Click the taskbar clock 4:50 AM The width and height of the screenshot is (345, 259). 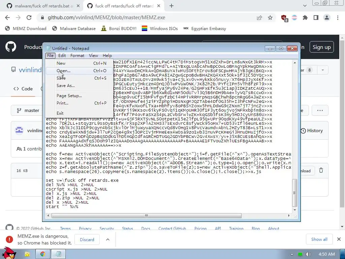(326, 254)
